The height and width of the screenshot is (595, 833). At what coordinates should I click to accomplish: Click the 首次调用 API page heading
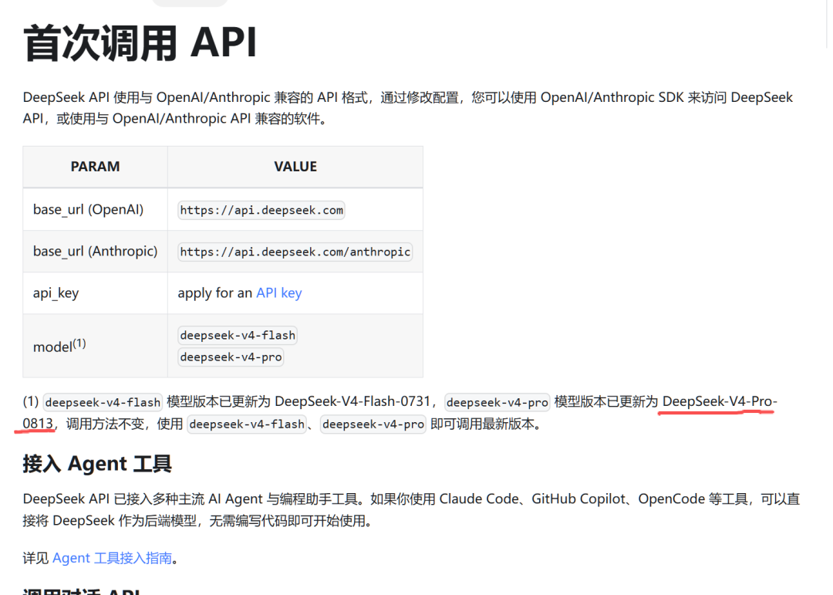[x=140, y=42]
